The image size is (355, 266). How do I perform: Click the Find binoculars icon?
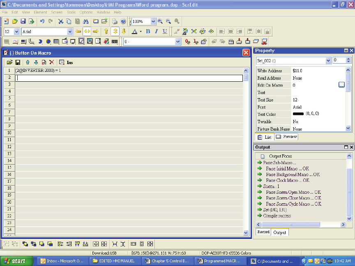click(86, 21)
